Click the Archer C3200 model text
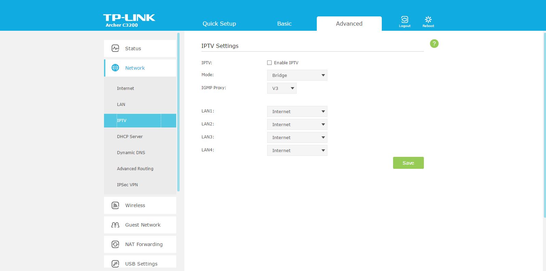 pos(122,25)
